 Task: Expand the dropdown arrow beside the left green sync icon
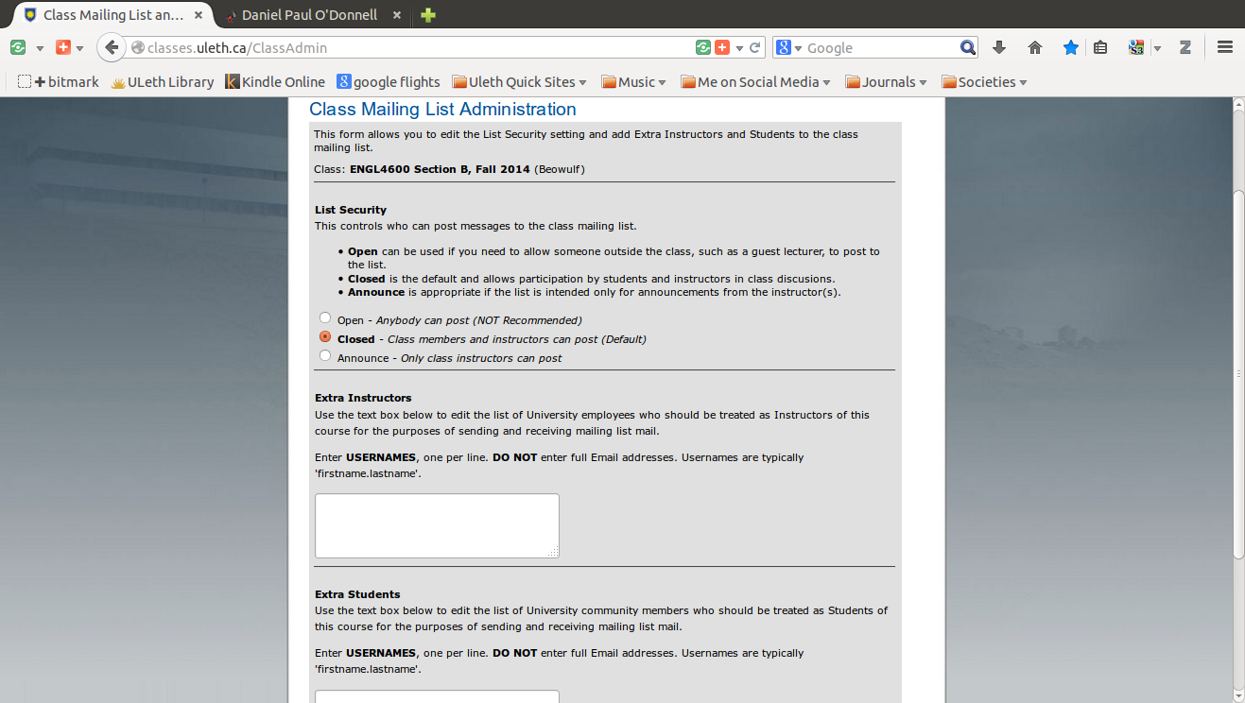point(40,48)
